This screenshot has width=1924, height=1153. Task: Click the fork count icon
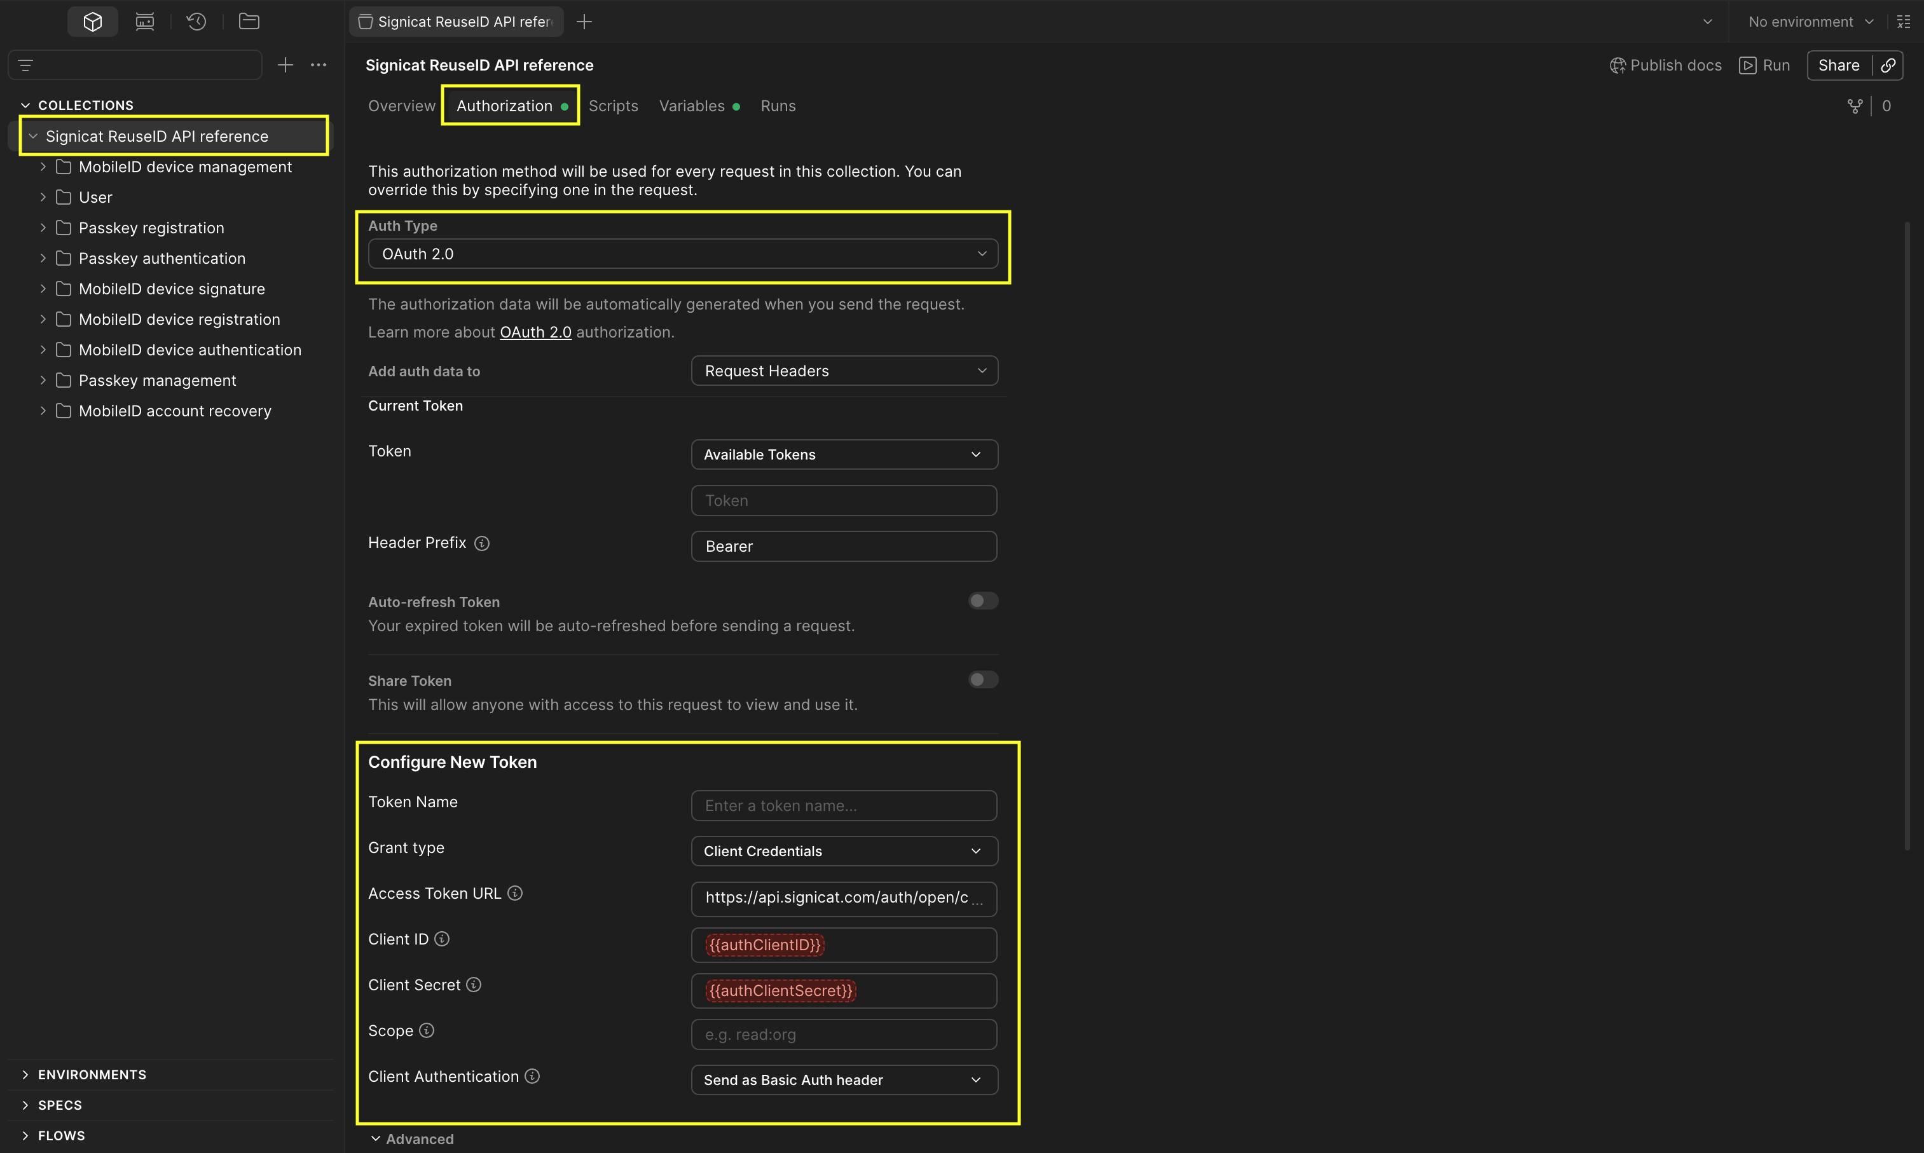tap(1855, 106)
